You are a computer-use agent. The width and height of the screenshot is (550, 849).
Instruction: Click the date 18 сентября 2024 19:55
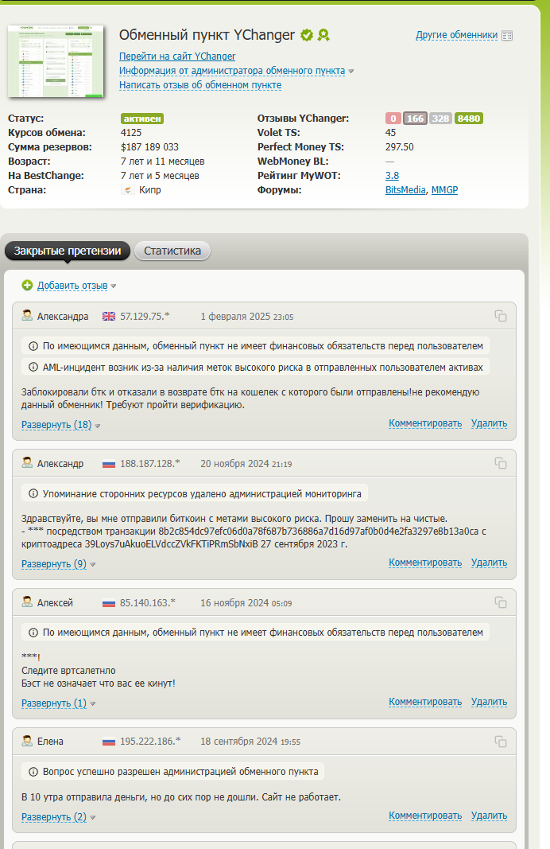250,742
